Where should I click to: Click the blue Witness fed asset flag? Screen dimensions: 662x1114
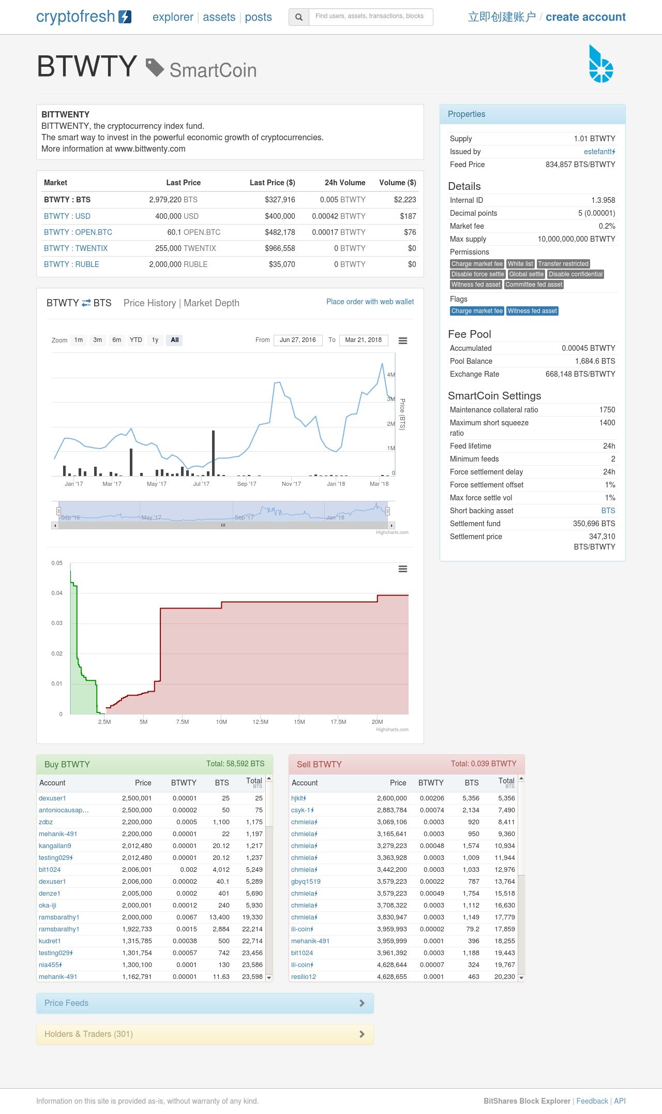pyautogui.click(x=532, y=311)
